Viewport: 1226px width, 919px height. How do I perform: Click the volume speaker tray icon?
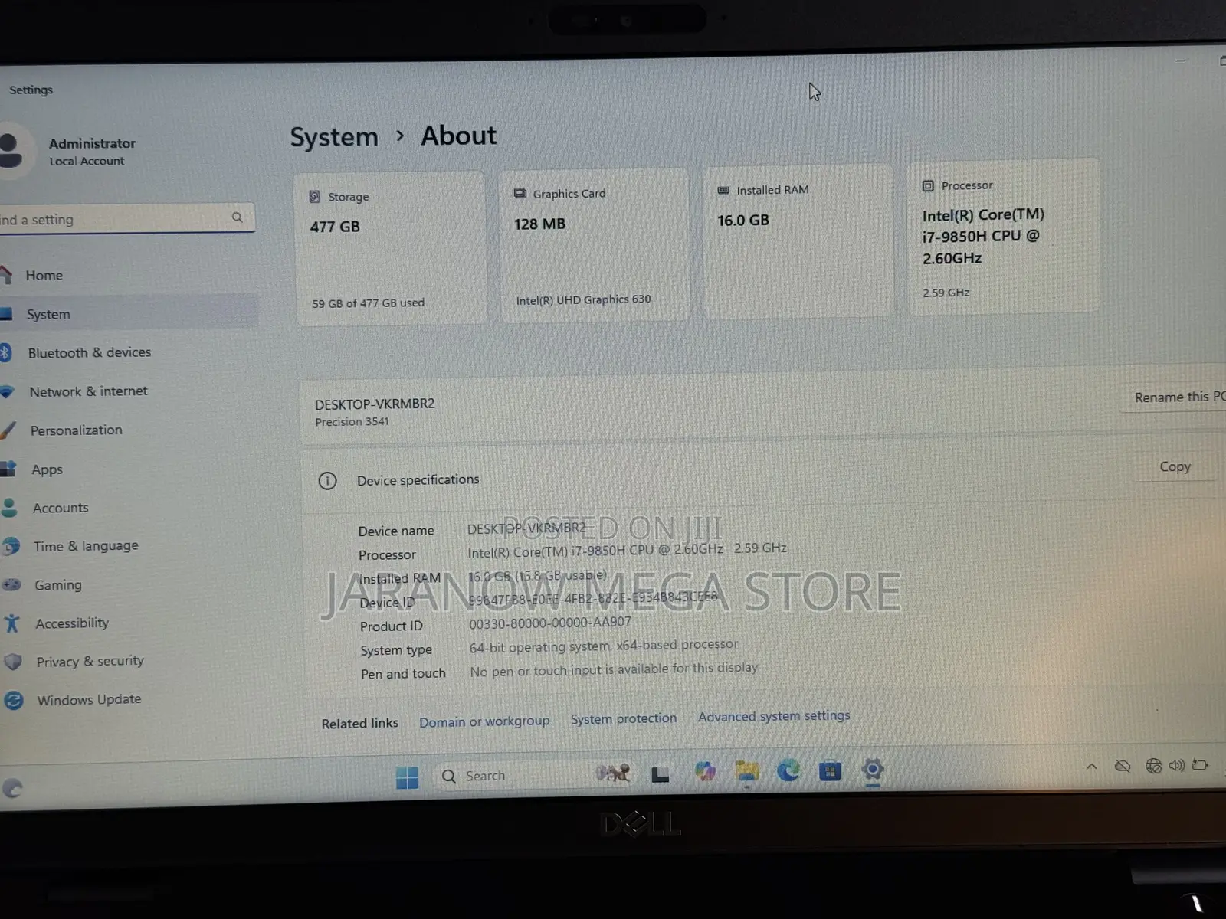(x=1177, y=765)
